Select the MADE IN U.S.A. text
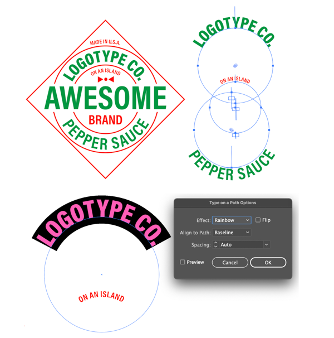The height and width of the screenshot is (338, 334). (x=105, y=42)
